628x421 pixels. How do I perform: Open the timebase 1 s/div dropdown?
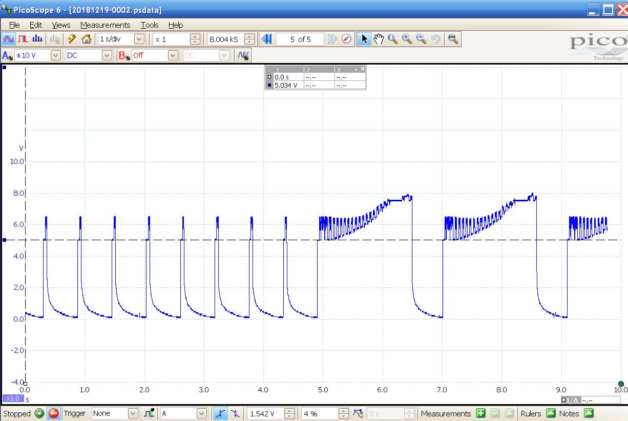coord(139,39)
